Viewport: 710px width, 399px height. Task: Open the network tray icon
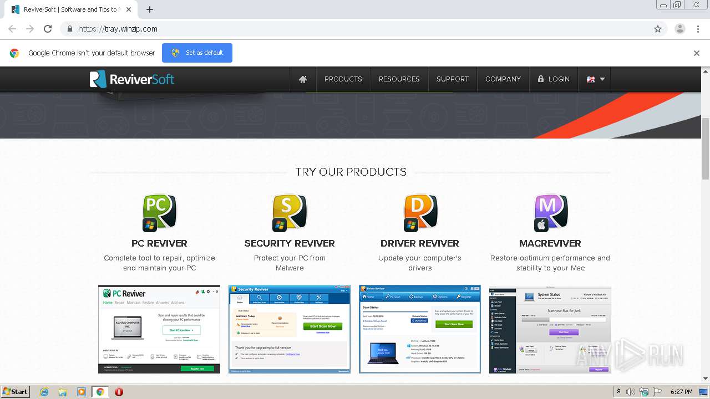point(644,392)
